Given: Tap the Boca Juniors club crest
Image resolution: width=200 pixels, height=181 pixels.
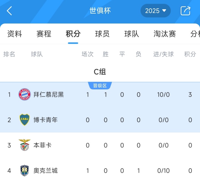Looking at the screenshot, I should [24, 120].
